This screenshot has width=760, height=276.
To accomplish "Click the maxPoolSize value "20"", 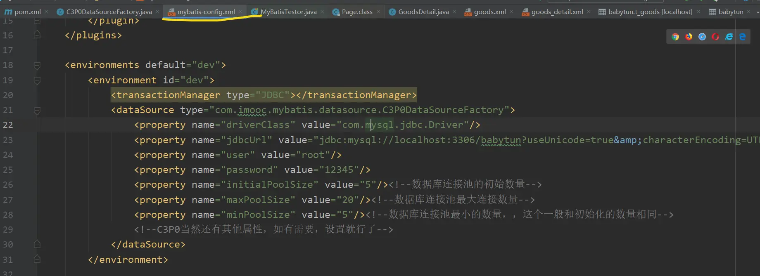I will click(348, 200).
